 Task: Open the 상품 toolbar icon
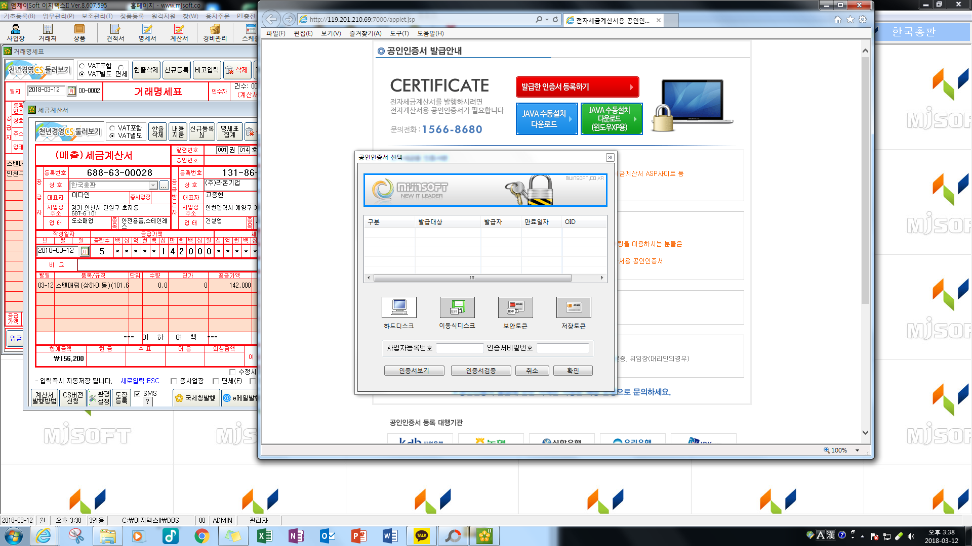(x=79, y=32)
